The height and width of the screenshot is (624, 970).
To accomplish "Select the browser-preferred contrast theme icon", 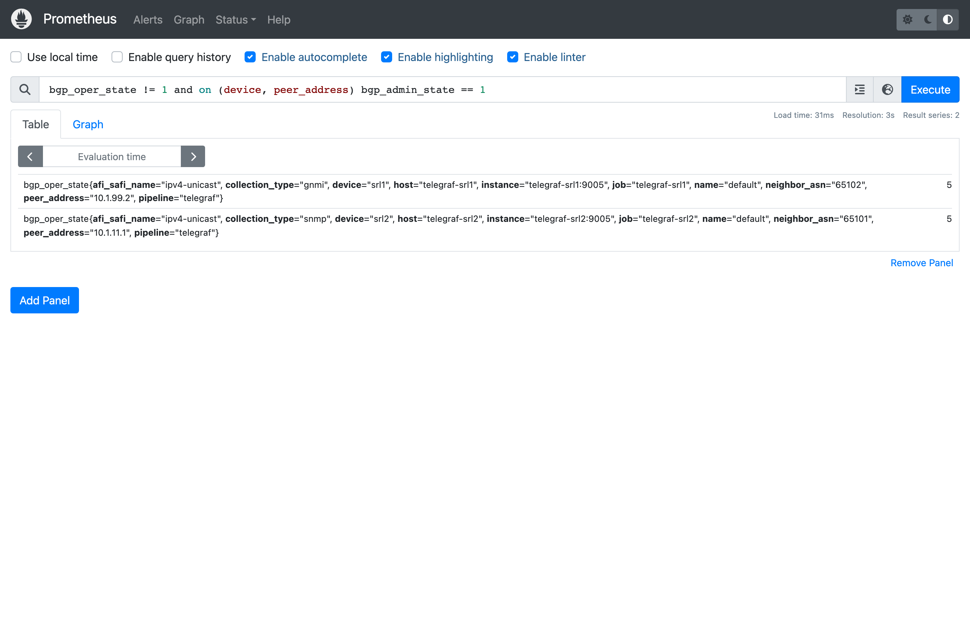I will (x=948, y=19).
